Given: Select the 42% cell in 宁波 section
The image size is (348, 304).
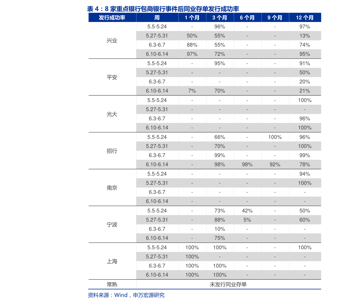Looking at the screenshot, I should 247,211.
